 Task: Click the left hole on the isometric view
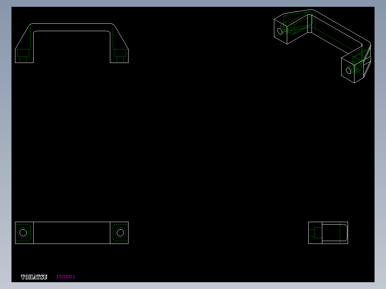(x=280, y=31)
